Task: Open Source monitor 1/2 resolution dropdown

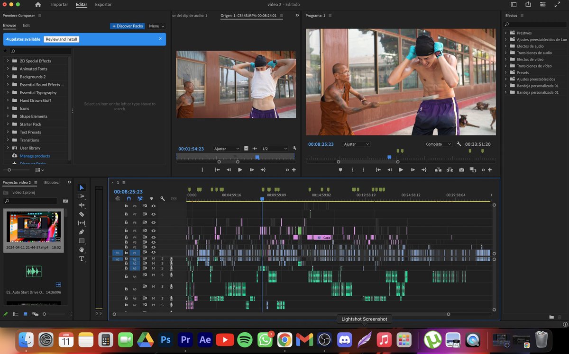Action: tap(274, 149)
